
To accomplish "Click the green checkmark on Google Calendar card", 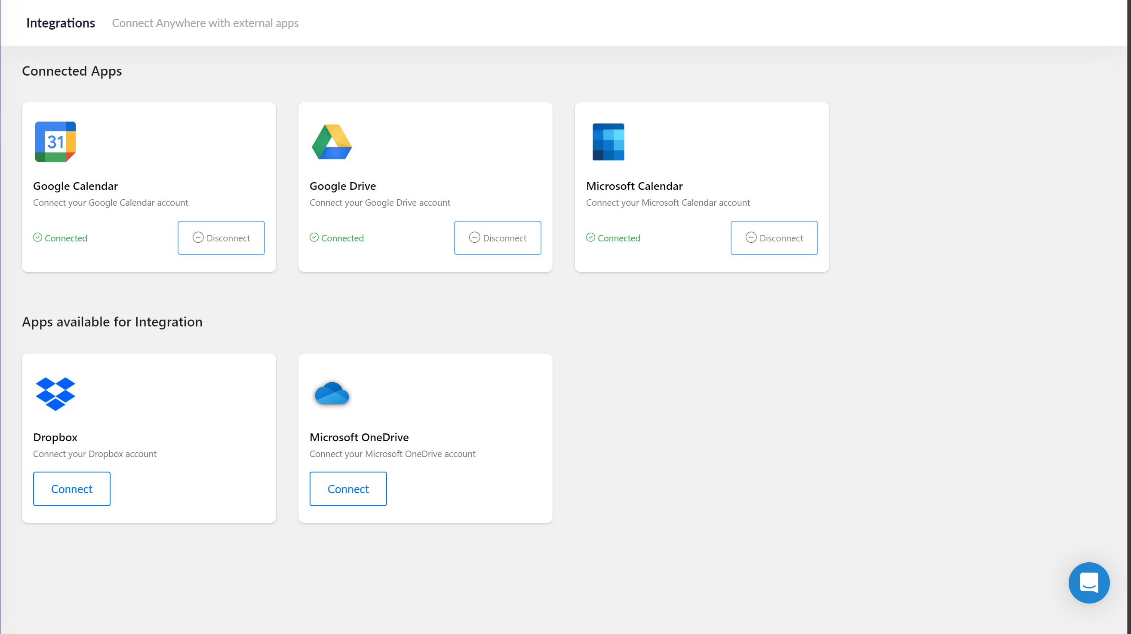I will coord(37,237).
